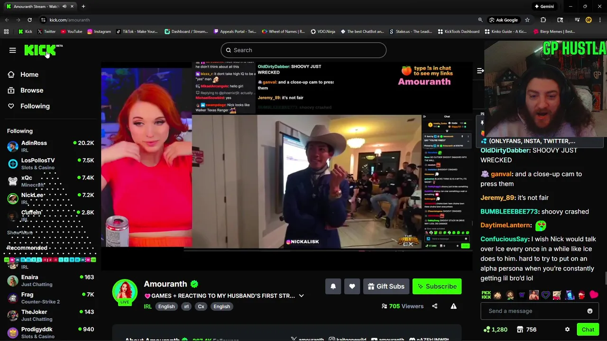Open the Twitter bookmark
The width and height of the screenshot is (607, 341).
tap(46, 32)
